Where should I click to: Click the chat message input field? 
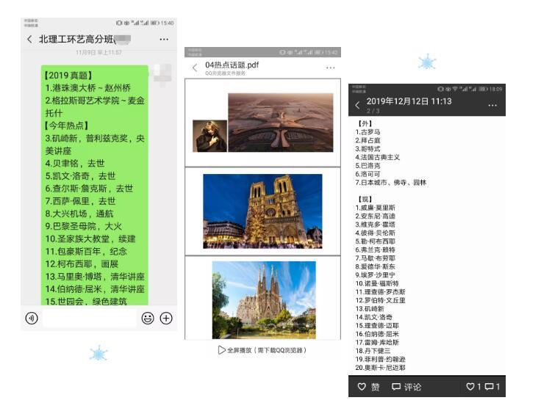(x=90, y=318)
